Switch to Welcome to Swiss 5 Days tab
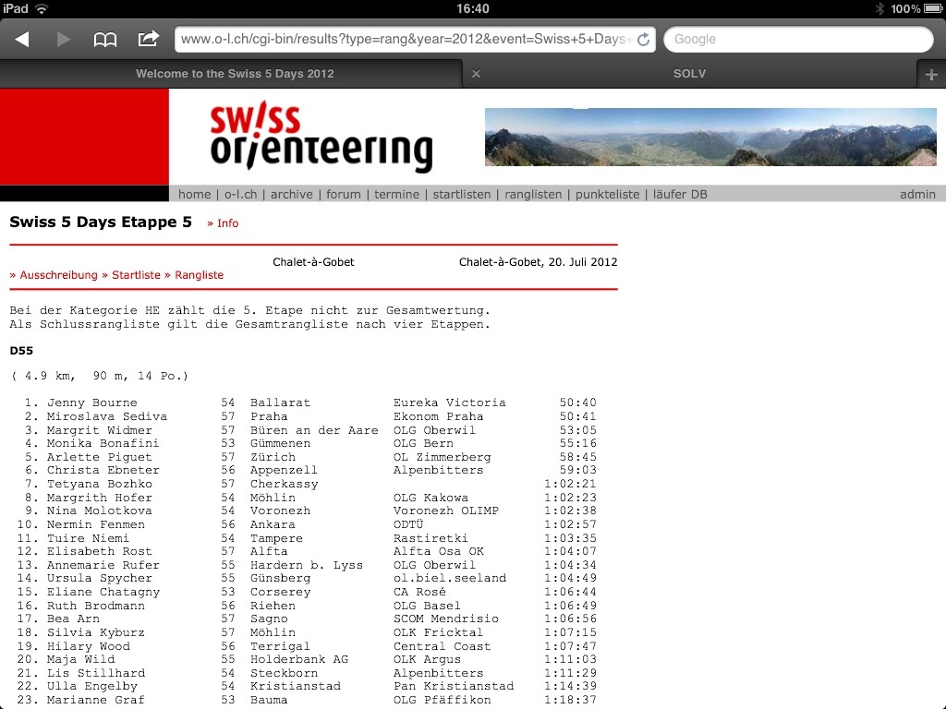Viewport: 946px width, 709px height. pyautogui.click(x=235, y=74)
